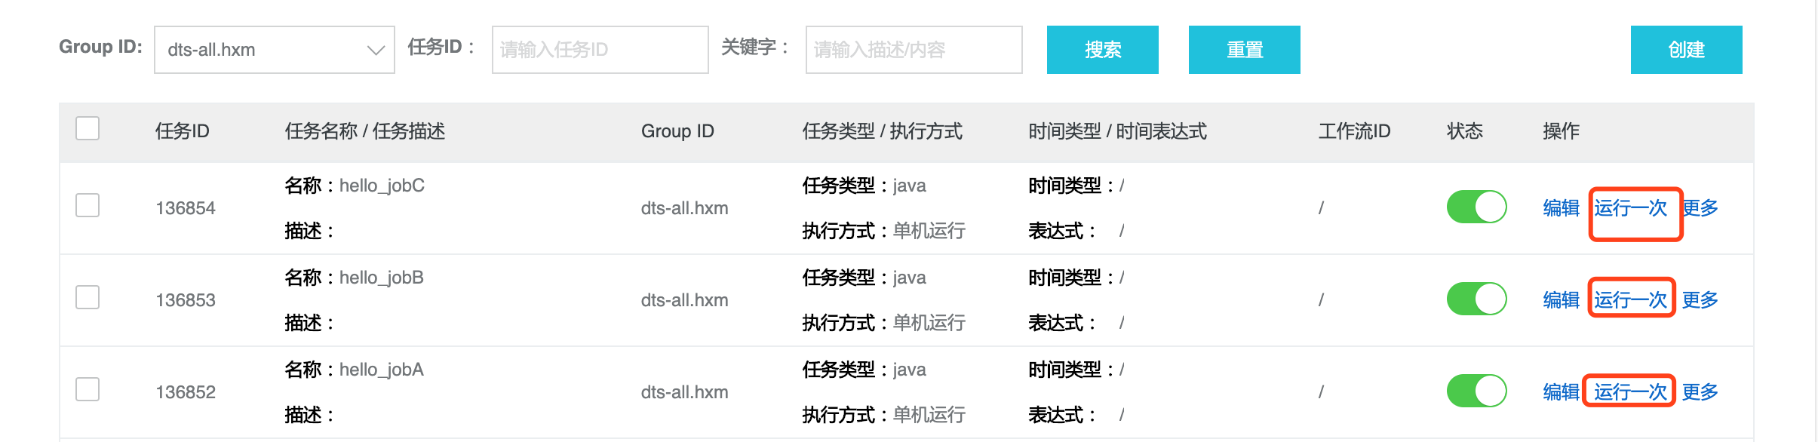Select checkbox for task 136852
The image size is (1818, 442).
click(88, 389)
